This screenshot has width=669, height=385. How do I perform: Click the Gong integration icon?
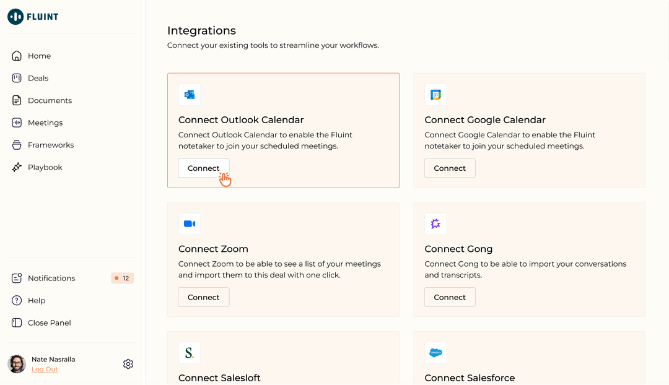(435, 223)
